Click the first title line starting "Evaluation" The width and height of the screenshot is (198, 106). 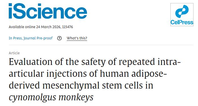95,62
